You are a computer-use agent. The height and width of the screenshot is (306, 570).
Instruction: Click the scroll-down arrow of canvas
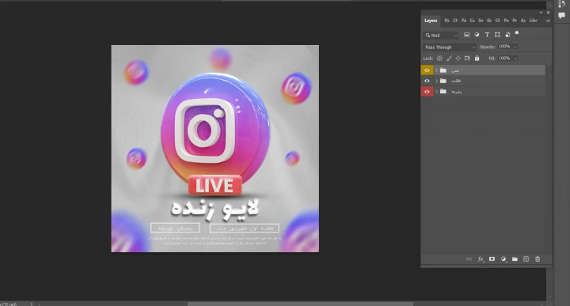pos(549,297)
